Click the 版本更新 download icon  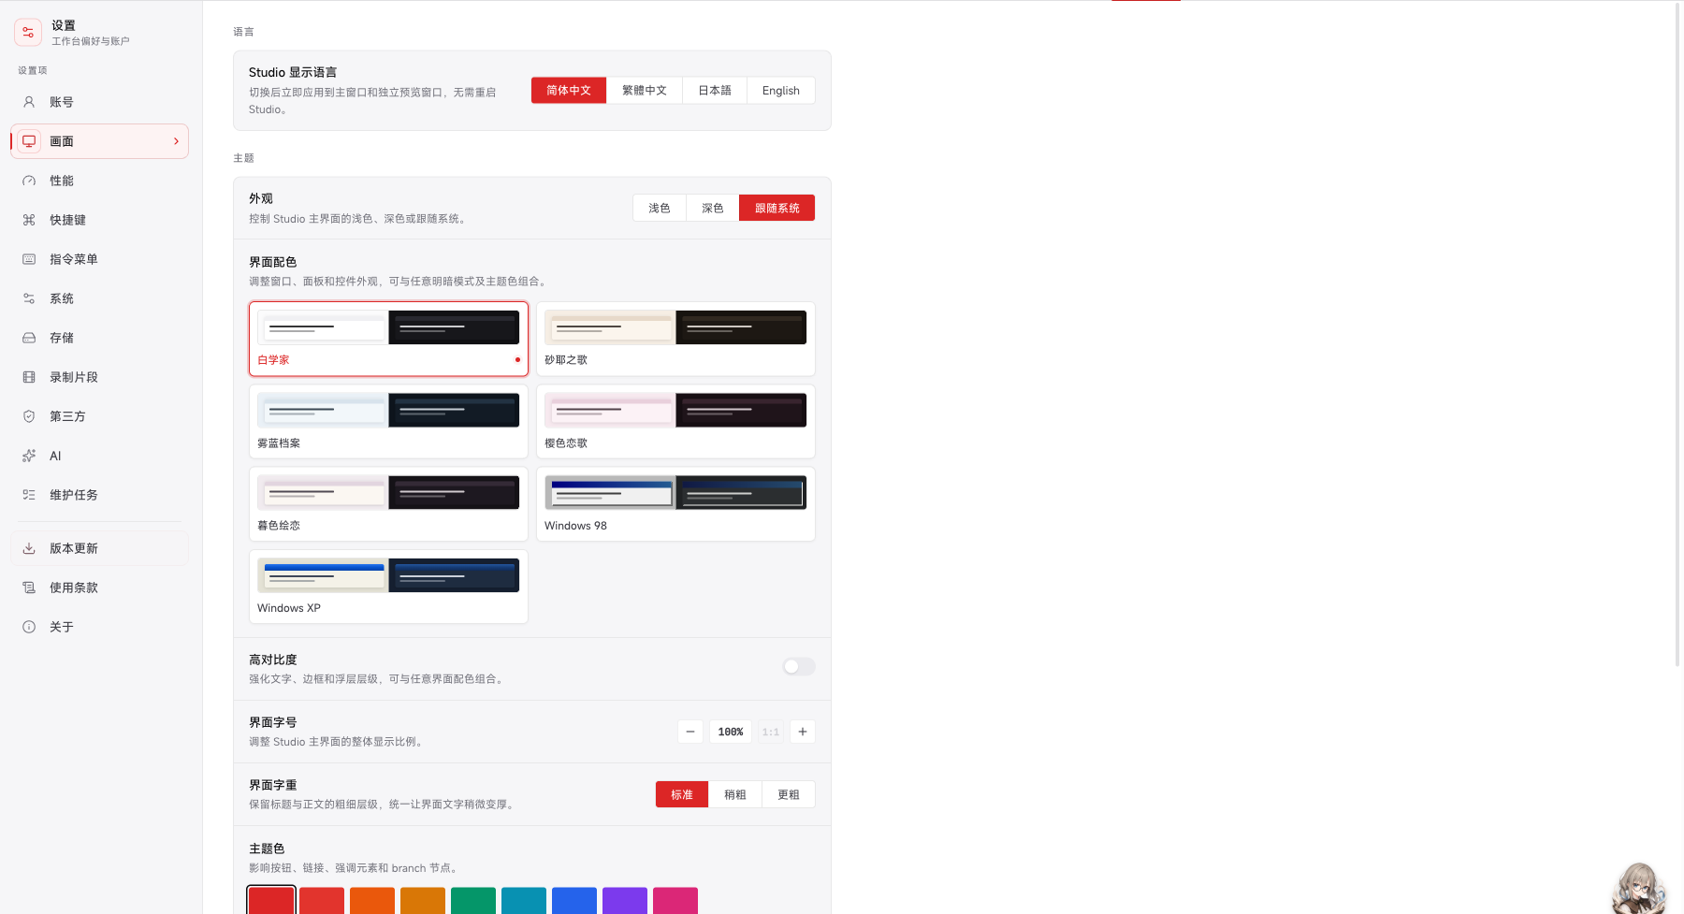pos(29,548)
